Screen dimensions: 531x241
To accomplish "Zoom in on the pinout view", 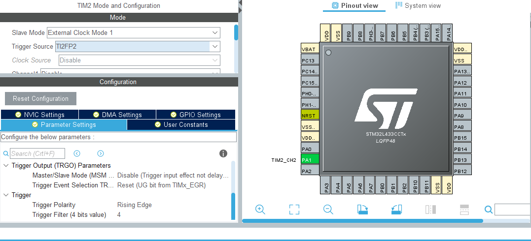I will coord(260,210).
